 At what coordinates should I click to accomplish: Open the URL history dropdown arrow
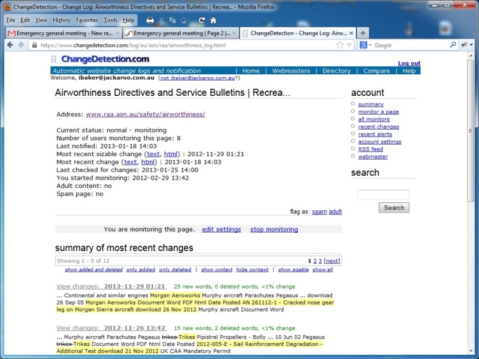(x=349, y=45)
